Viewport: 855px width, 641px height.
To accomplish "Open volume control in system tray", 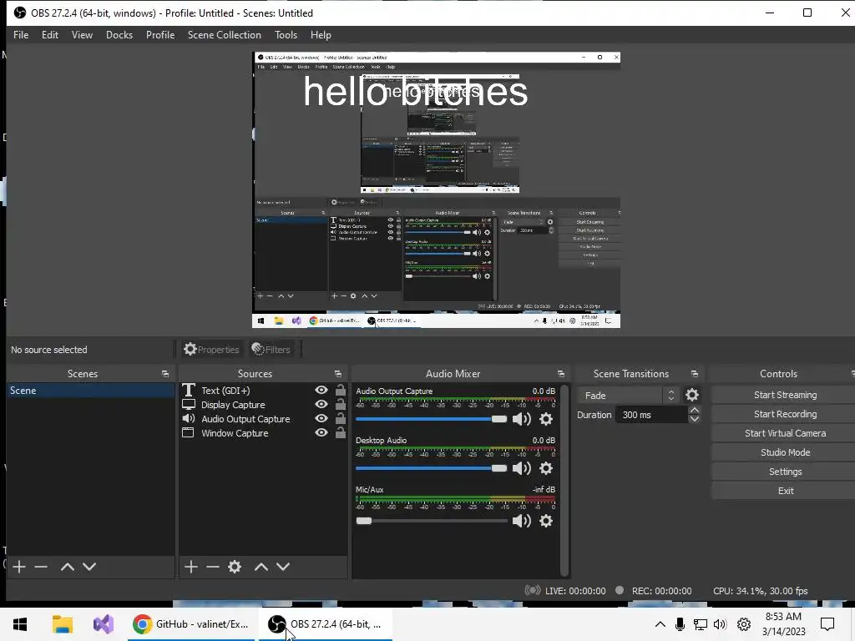I will pyautogui.click(x=720, y=624).
